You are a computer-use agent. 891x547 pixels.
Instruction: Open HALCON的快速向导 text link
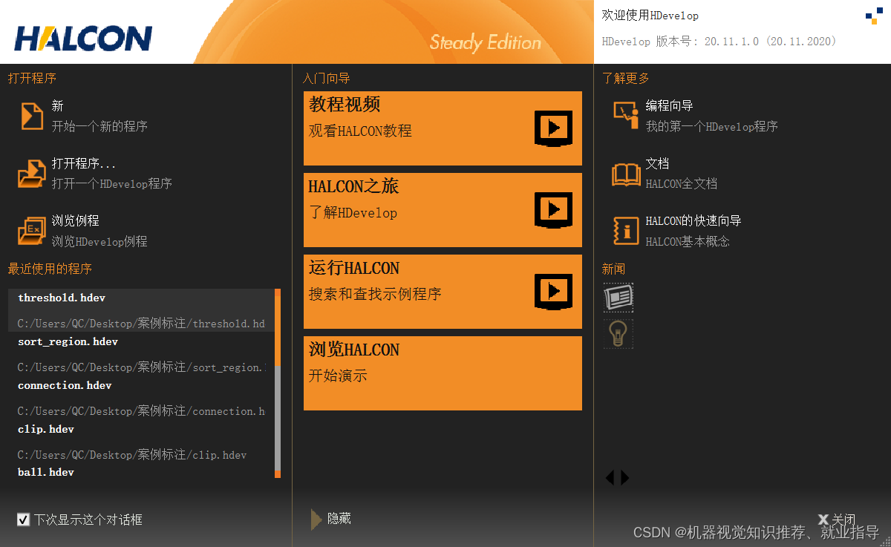tap(693, 221)
